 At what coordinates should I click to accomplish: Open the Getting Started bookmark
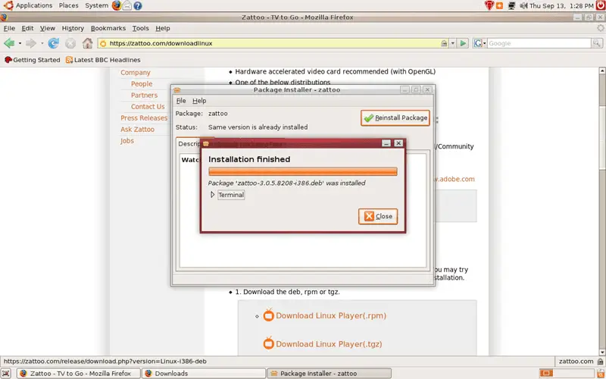33,60
